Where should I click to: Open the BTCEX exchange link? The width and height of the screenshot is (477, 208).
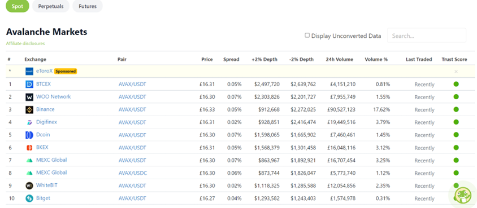[x=44, y=84]
